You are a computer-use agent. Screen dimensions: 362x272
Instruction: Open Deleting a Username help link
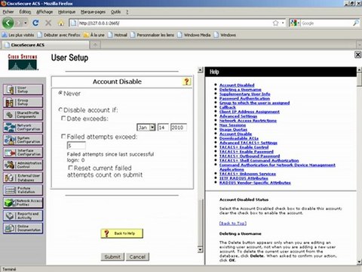coord(241,90)
